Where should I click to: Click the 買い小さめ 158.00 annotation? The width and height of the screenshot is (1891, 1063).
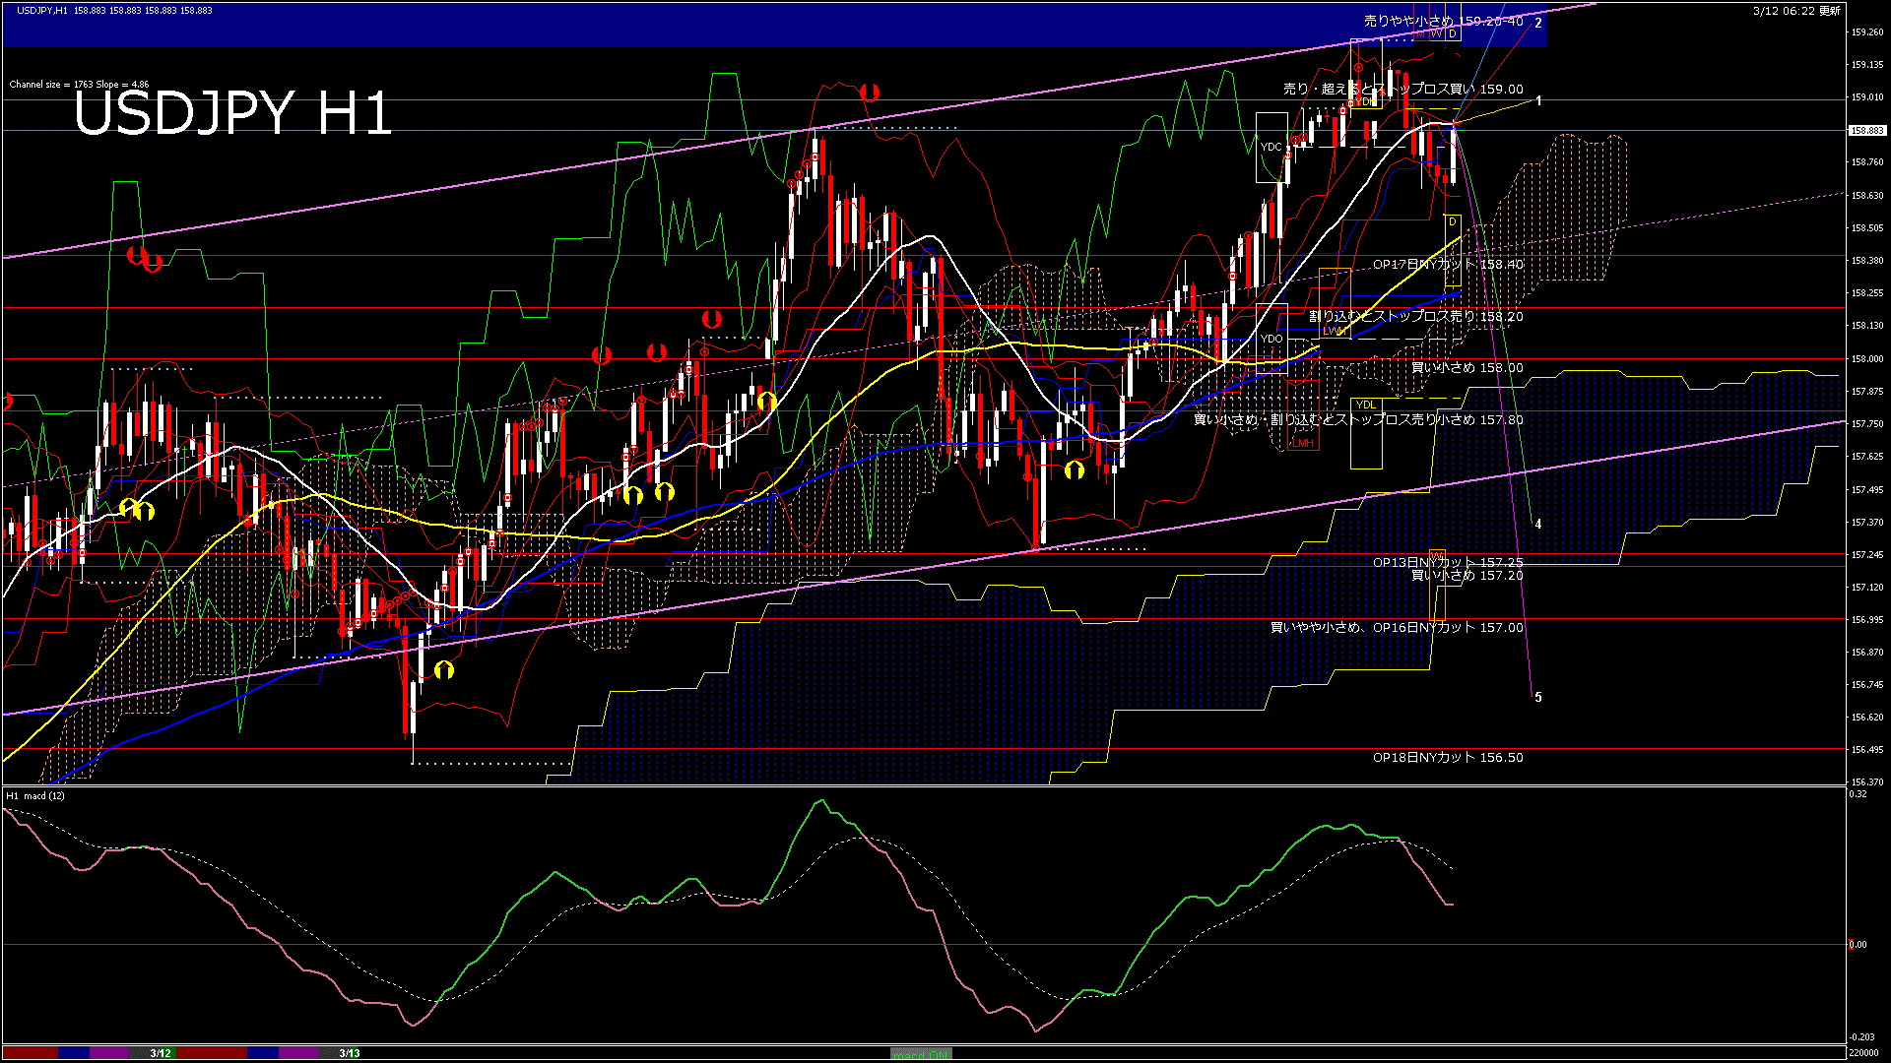click(1467, 367)
